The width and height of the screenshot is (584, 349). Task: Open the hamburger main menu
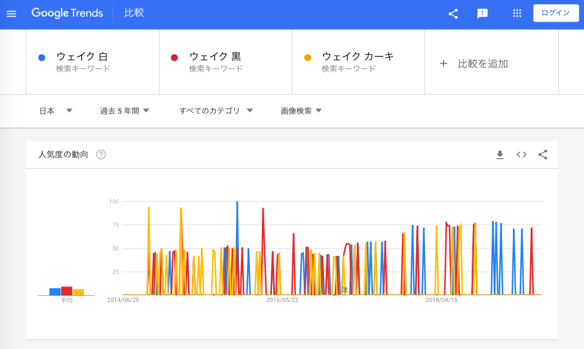click(x=11, y=14)
